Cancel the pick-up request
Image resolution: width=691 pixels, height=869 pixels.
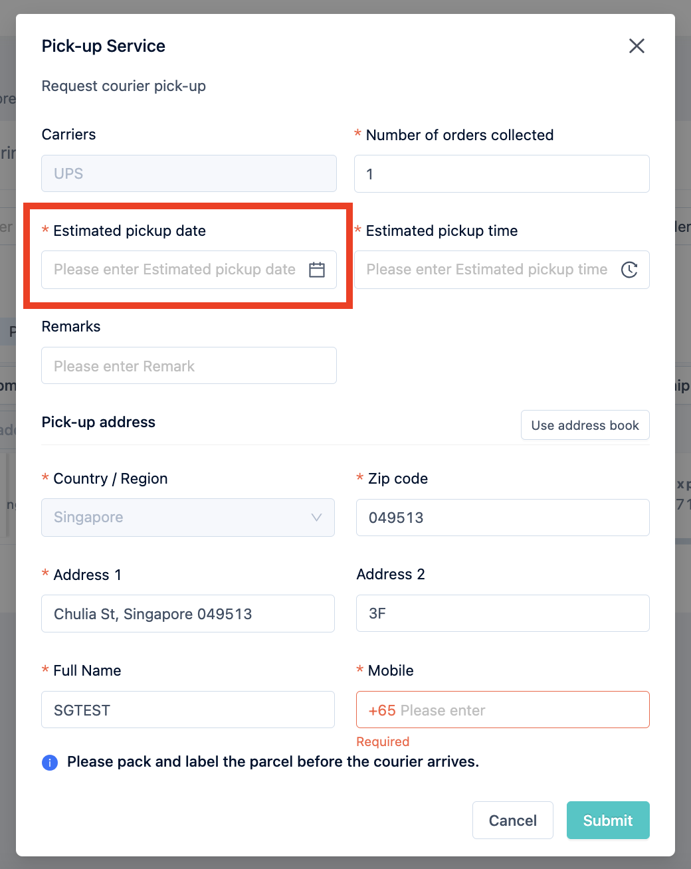click(x=512, y=820)
